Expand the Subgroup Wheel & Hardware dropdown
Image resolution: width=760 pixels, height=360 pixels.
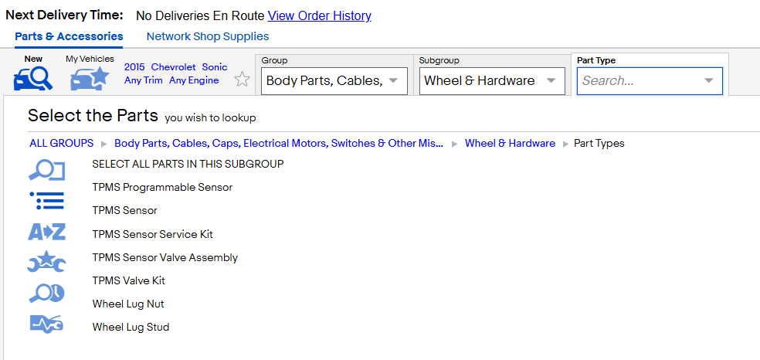tap(492, 81)
